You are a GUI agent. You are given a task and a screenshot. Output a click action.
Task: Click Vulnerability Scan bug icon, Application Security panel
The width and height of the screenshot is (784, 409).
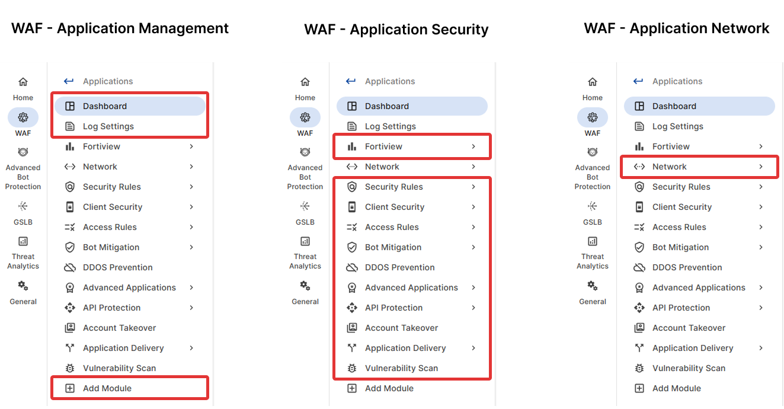pos(352,368)
